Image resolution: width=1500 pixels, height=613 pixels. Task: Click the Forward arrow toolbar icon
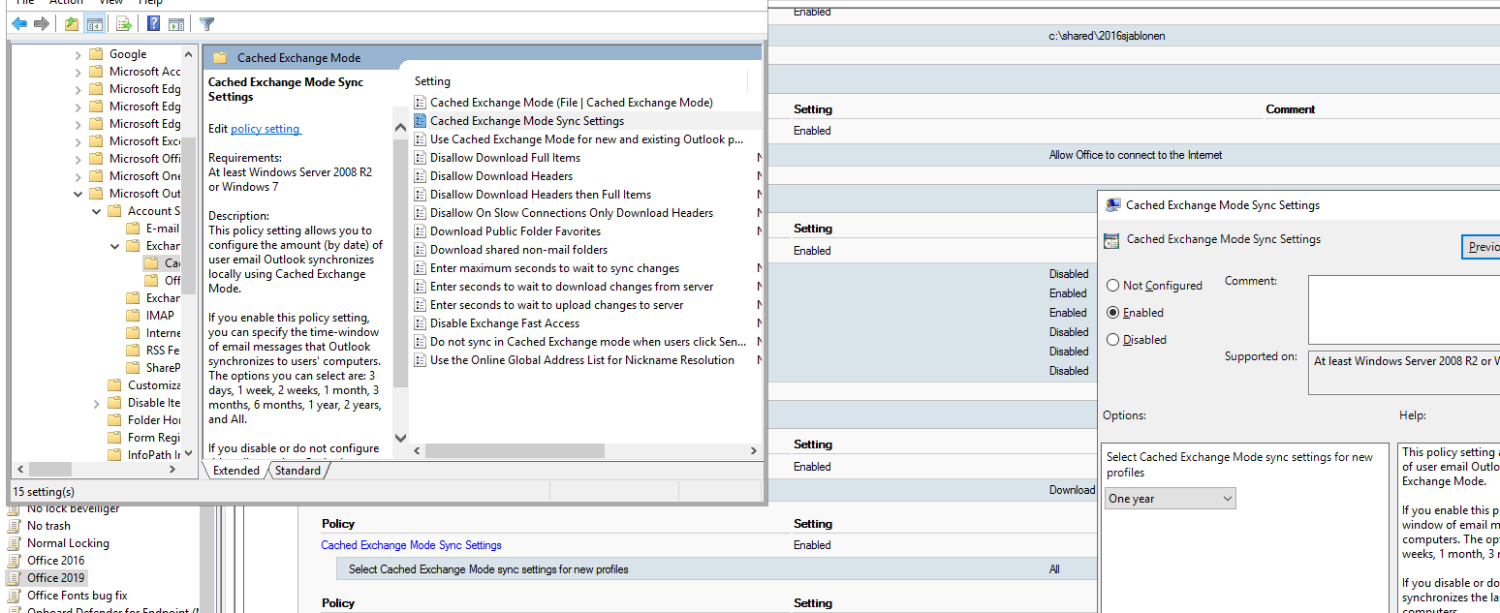[x=42, y=24]
